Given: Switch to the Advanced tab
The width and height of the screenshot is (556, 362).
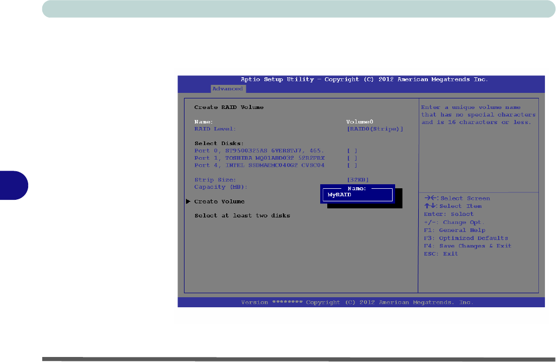Looking at the screenshot, I should tap(228, 88).
